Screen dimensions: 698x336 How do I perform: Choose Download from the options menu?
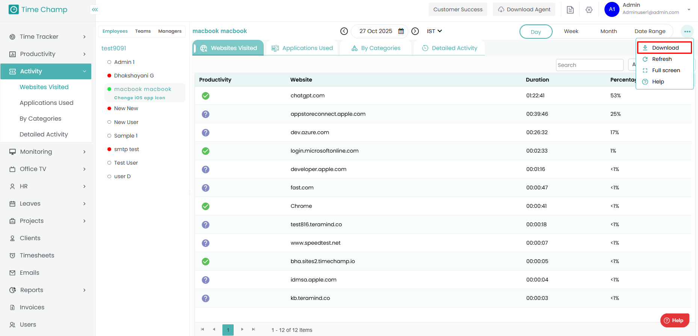point(665,48)
